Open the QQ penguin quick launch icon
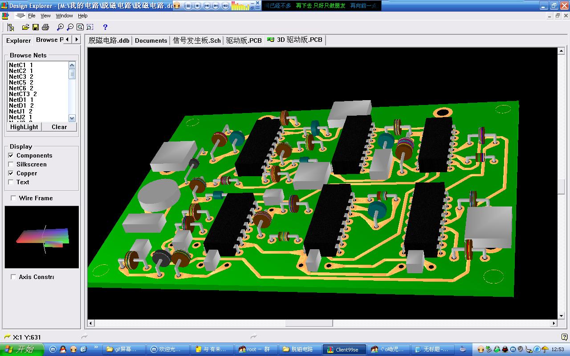This screenshot has height=356, width=570. [x=63, y=349]
